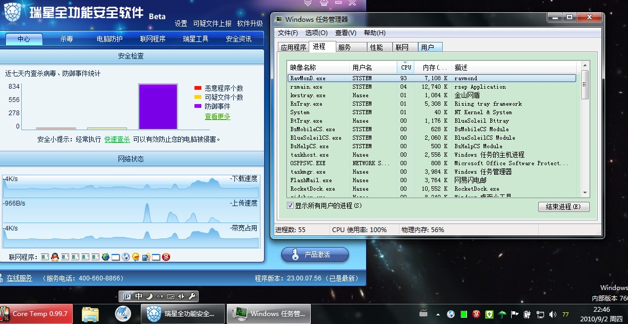Sort by CPU column header
Viewport: 628px width, 324px height.
pos(405,67)
